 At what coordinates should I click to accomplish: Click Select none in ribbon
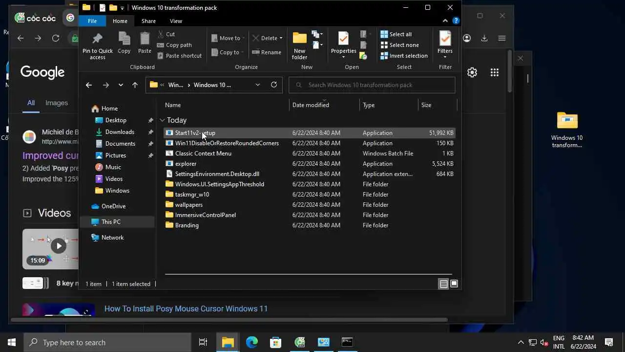tap(399, 45)
